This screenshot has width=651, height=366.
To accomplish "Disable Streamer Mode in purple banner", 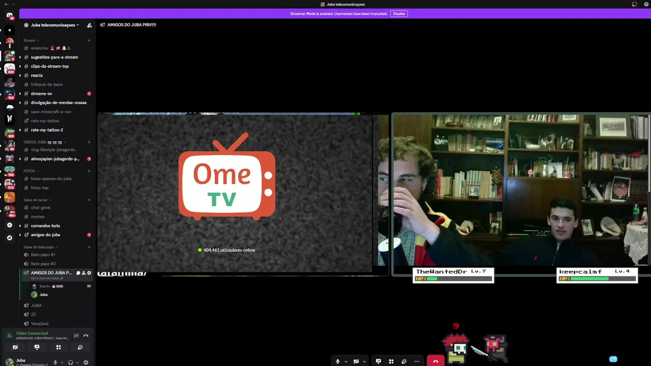I will click(399, 14).
